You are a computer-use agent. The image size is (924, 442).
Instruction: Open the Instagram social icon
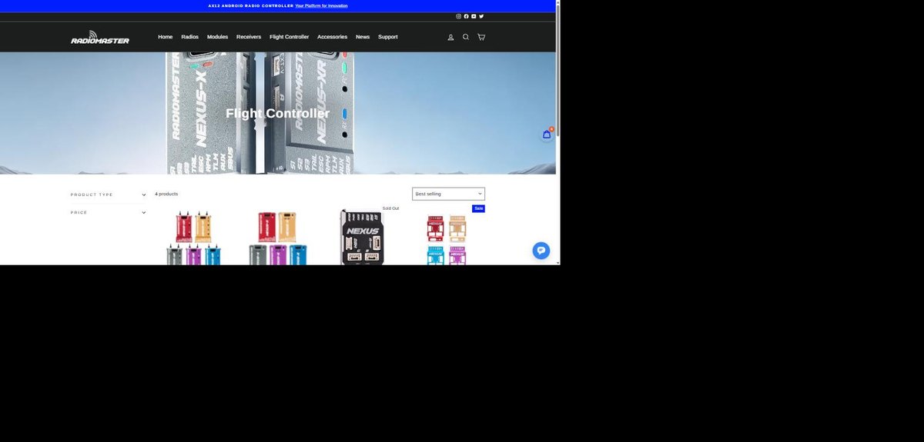458,16
